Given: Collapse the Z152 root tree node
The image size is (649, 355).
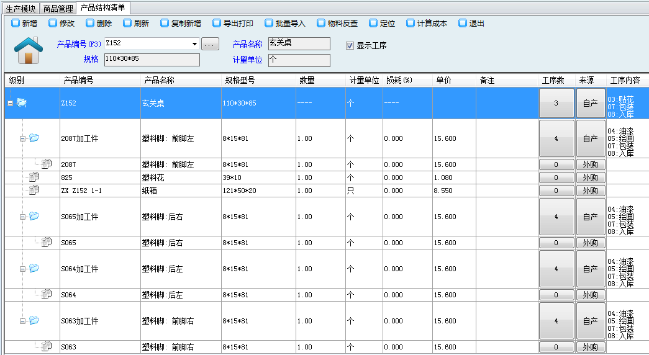Looking at the screenshot, I should (10, 103).
